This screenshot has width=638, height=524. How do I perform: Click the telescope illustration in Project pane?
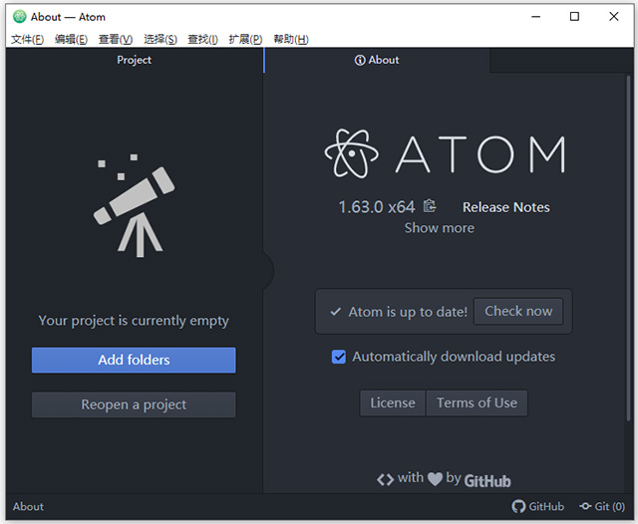(135, 205)
